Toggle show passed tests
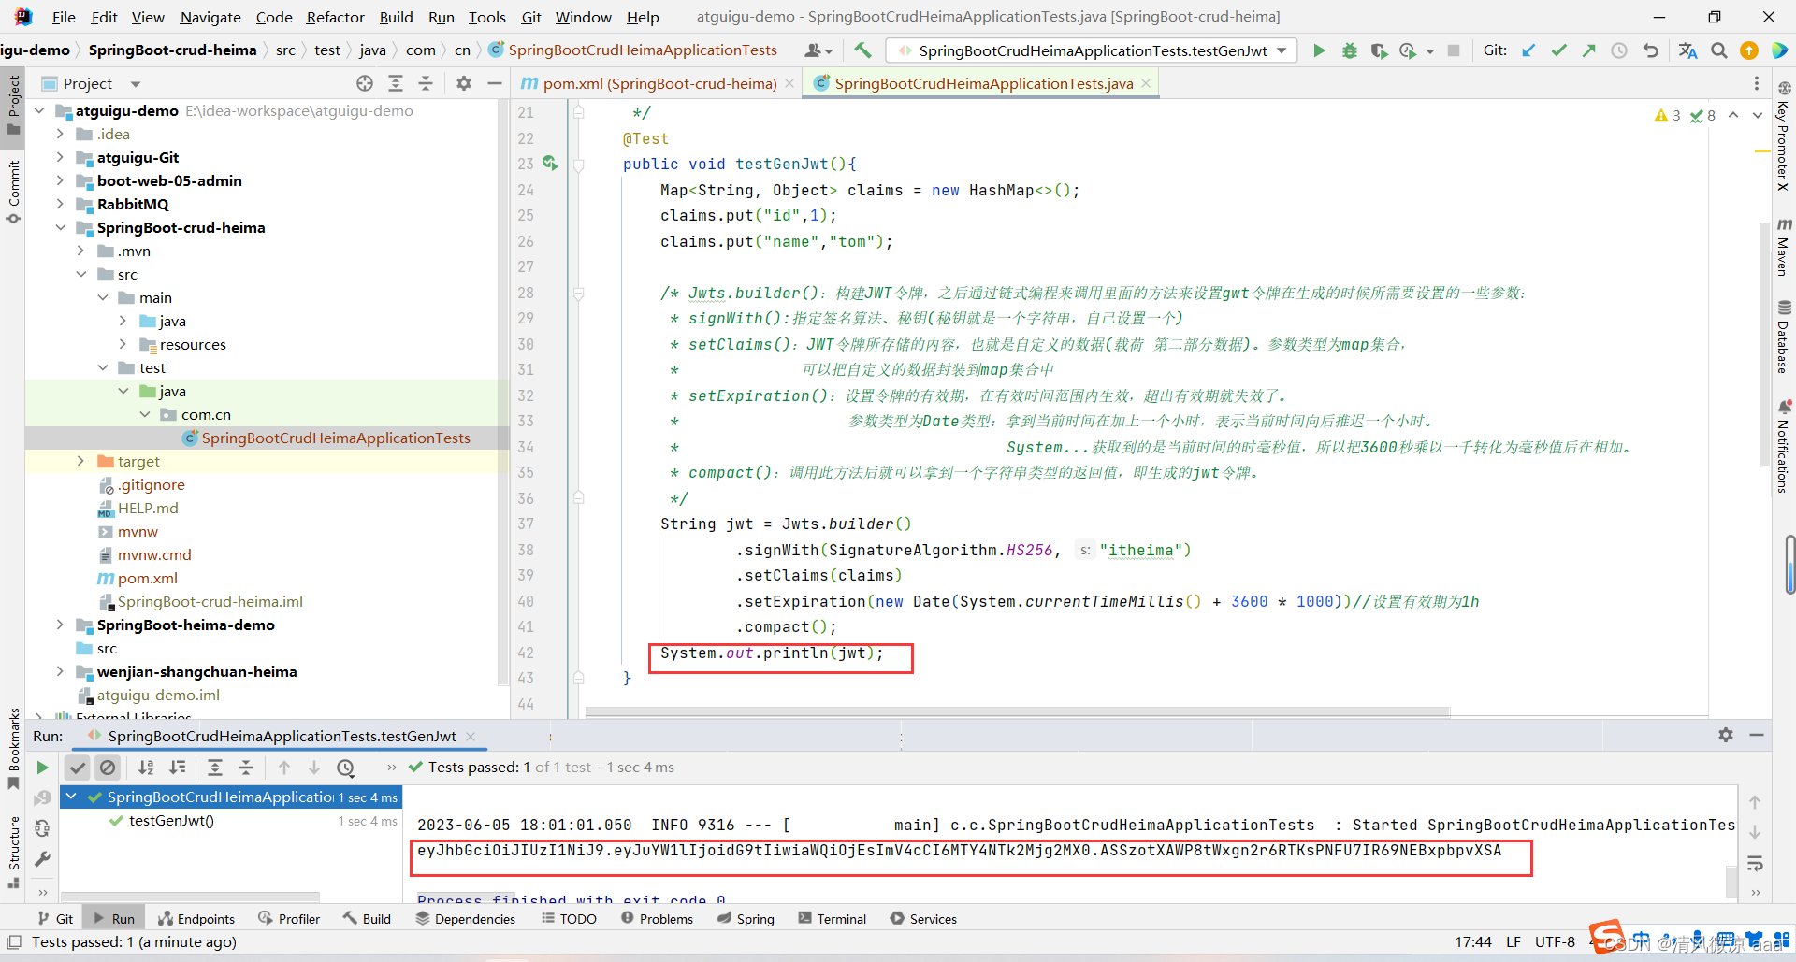Image resolution: width=1796 pixels, height=962 pixels. point(78,768)
